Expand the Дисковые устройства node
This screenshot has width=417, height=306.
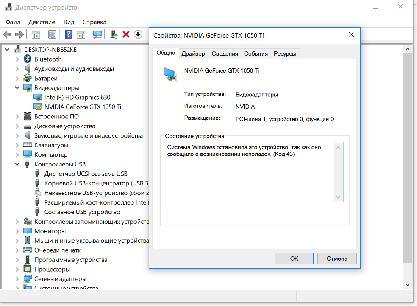click(x=17, y=126)
